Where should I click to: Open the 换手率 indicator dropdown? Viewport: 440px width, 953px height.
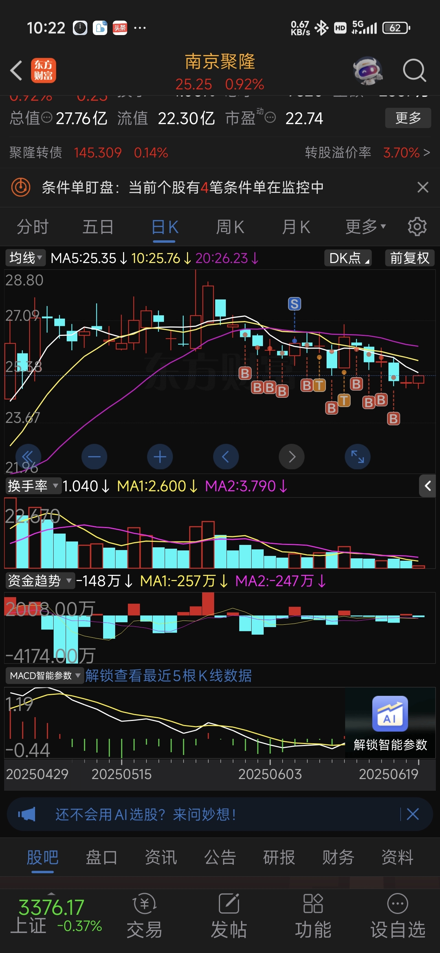pos(33,486)
